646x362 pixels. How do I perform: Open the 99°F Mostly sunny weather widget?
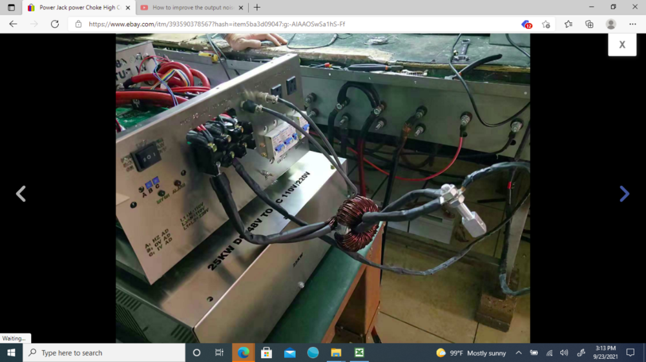point(471,353)
